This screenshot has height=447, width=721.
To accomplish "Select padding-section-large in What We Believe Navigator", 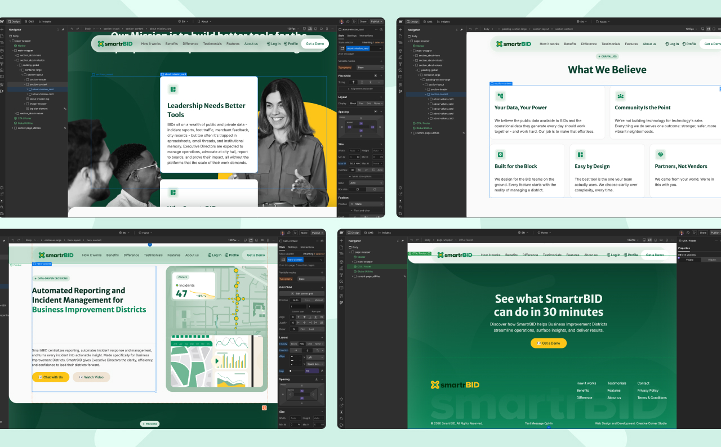I will 438,80.
